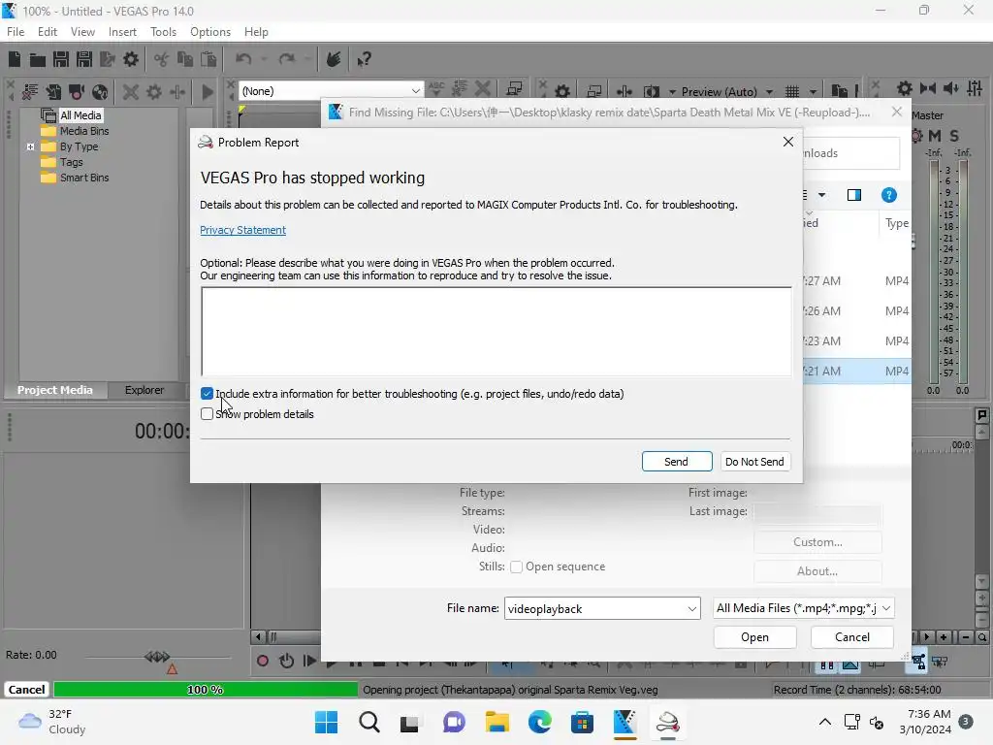Click the Save As icon
This screenshot has height=745, width=993.
coord(84,59)
